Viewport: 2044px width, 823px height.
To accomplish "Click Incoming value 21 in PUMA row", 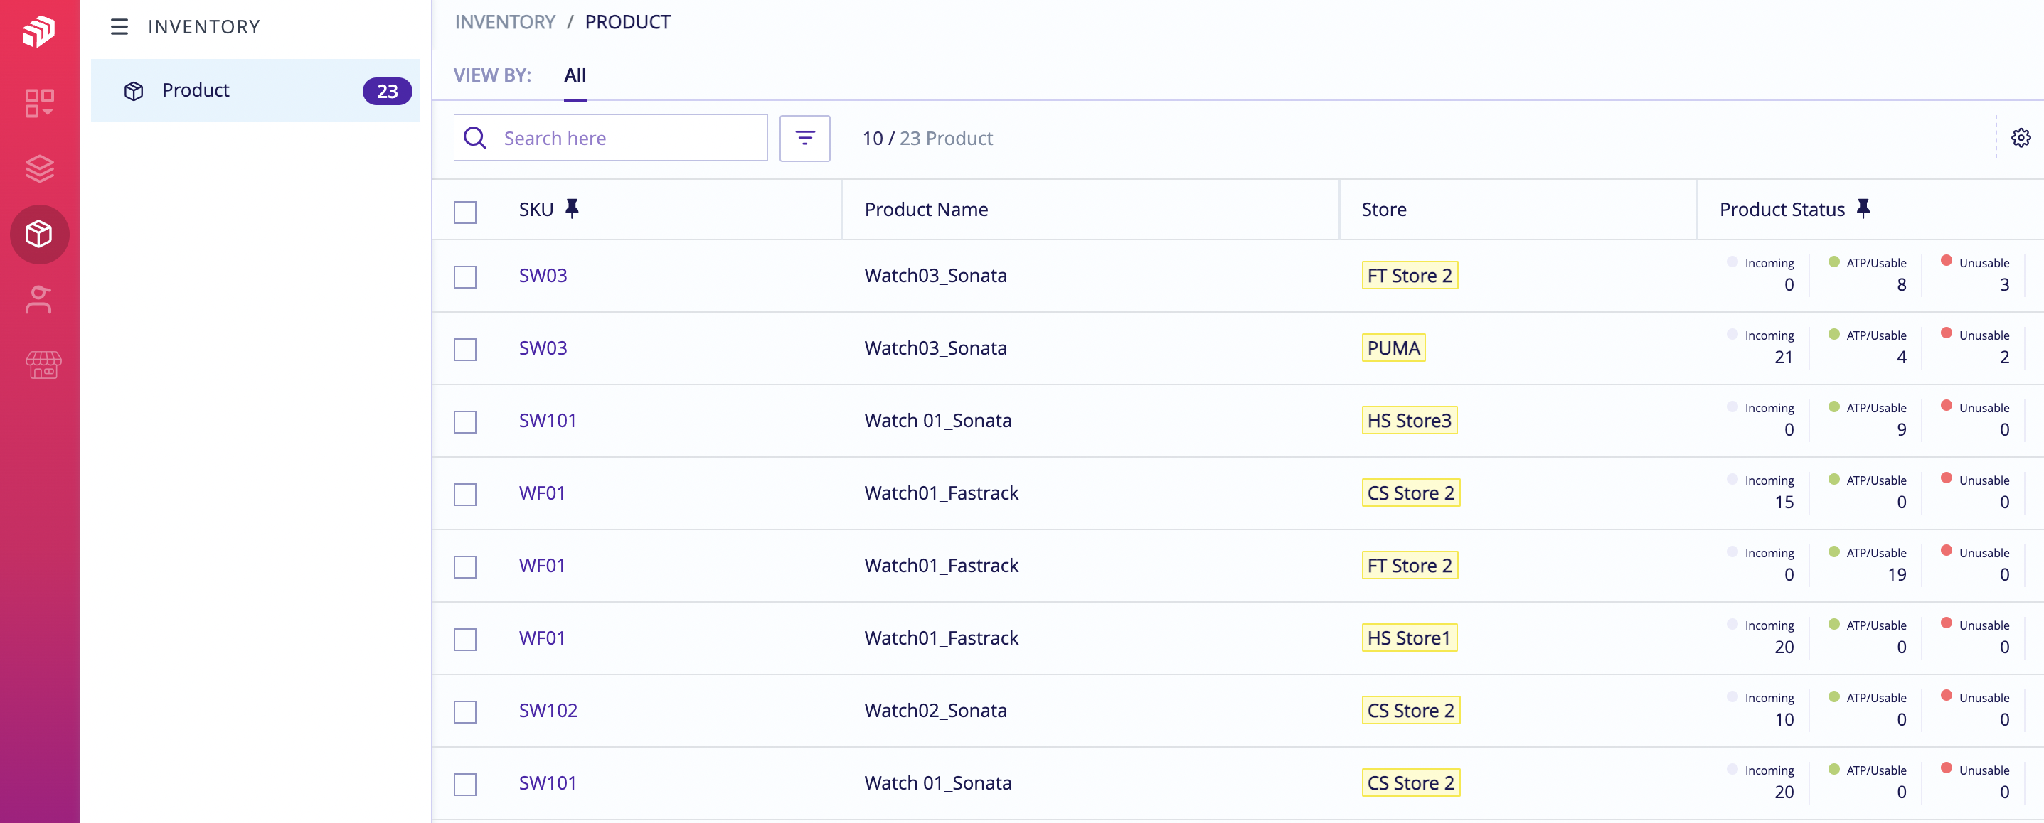I will click(1783, 357).
